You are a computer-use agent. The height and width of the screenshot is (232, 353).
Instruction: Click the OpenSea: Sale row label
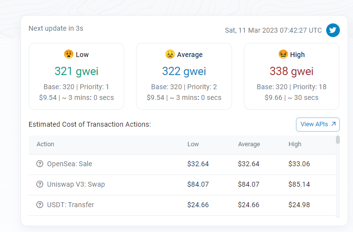click(x=70, y=164)
